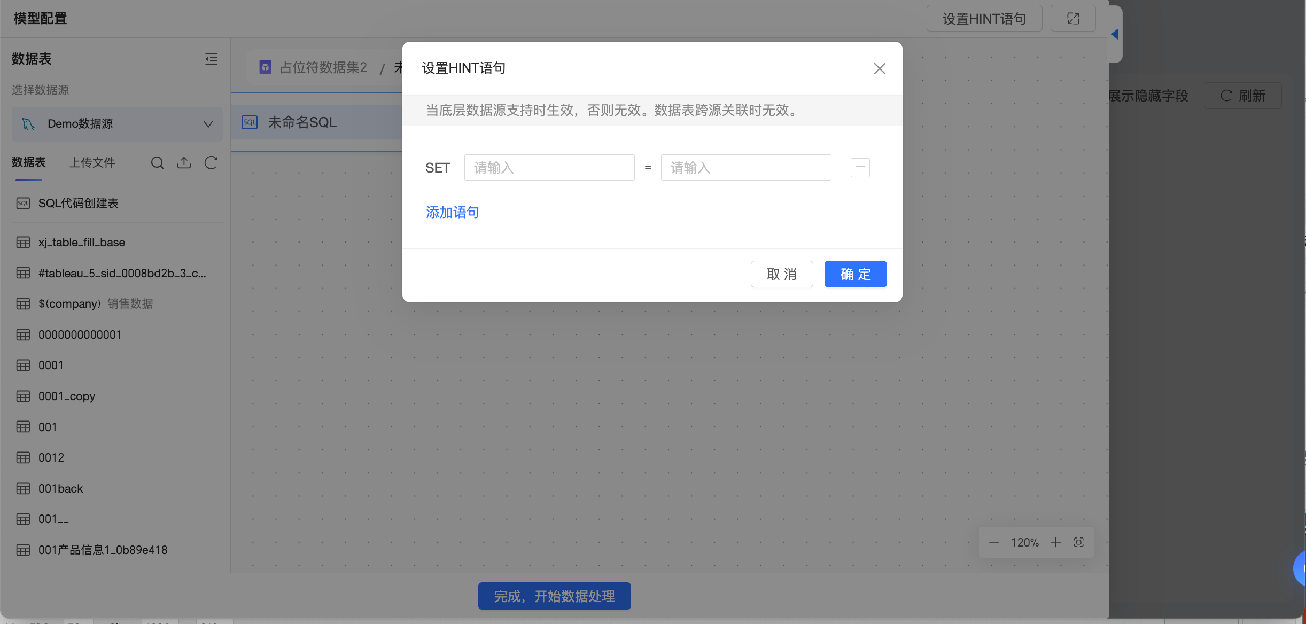Select the SQL代码创建表 item

point(78,203)
